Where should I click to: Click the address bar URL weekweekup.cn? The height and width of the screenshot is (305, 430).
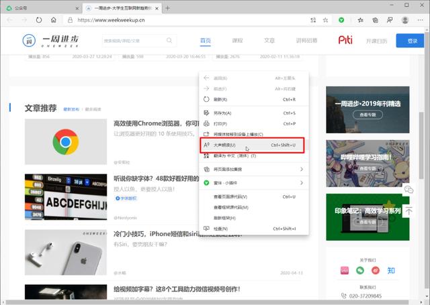[111, 20]
